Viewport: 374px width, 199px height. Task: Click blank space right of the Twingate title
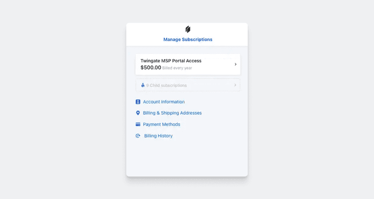point(218,61)
